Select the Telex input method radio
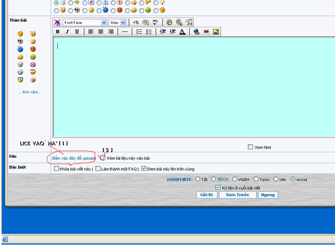335x245 pixels. click(x=256, y=179)
